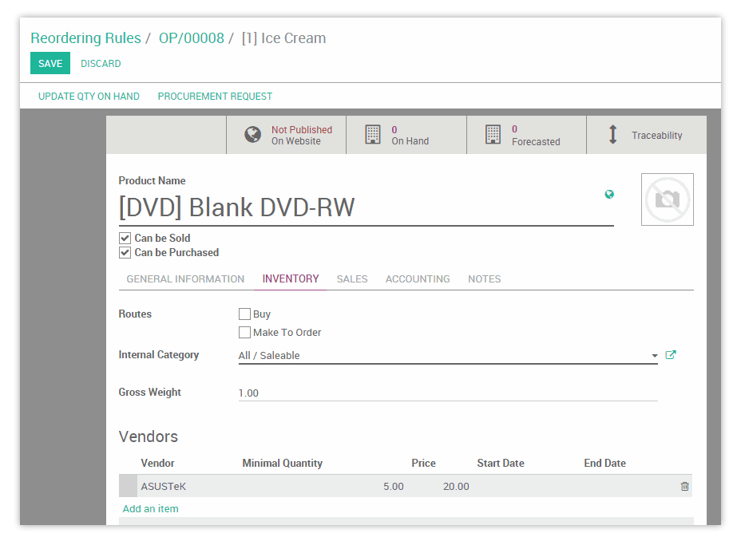Save the product changes
The height and width of the screenshot is (541, 741).
coord(50,63)
